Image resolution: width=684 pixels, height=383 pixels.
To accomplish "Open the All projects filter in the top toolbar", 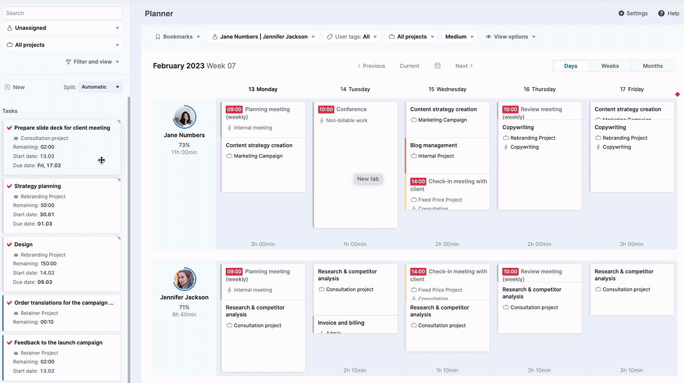I will (412, 37).
